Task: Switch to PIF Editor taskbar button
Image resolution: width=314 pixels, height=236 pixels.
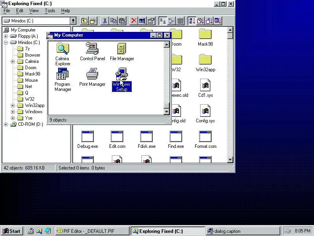Action: tap(92, 231)
